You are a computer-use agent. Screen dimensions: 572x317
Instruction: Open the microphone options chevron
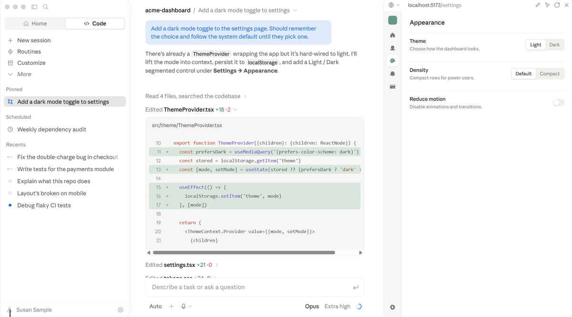coord(190,307)
